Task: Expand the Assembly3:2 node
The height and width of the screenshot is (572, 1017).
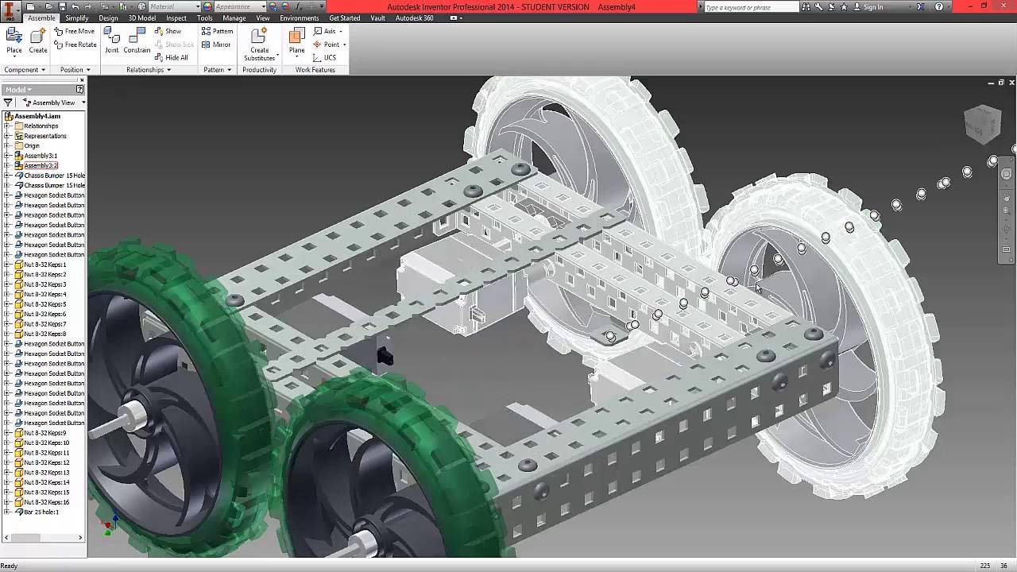Action: tap(8, 165)
